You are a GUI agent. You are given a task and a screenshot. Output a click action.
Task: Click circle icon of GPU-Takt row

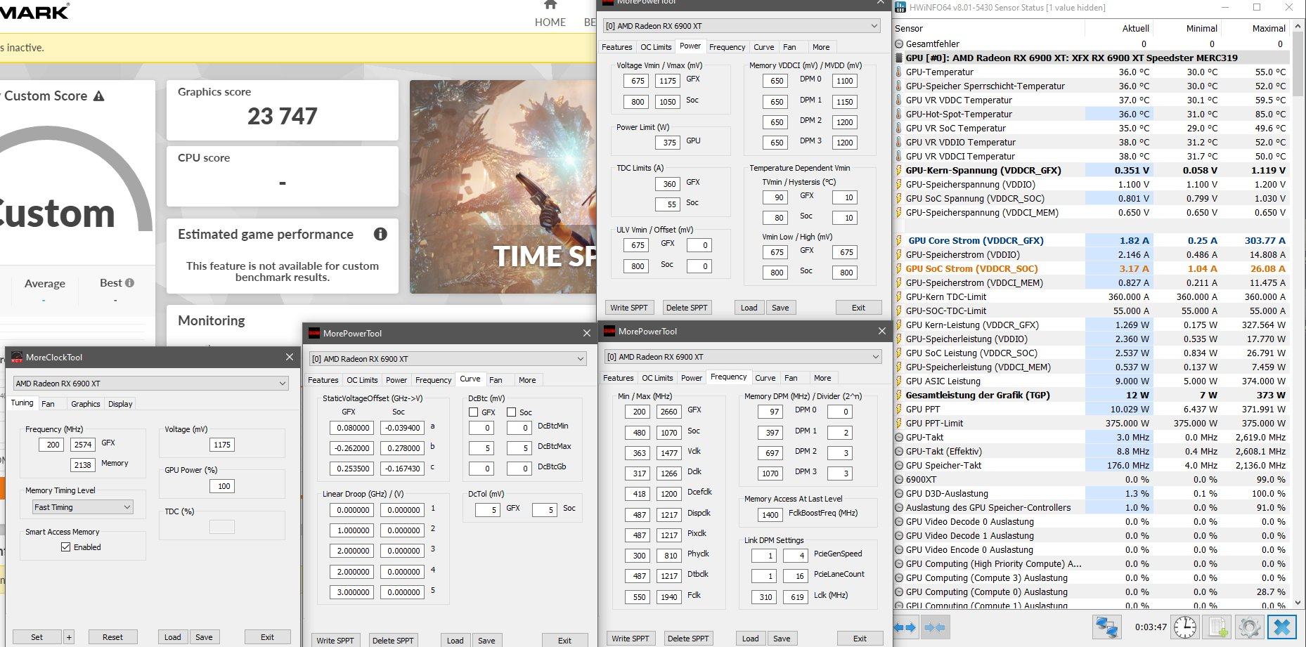pos(899,437)
